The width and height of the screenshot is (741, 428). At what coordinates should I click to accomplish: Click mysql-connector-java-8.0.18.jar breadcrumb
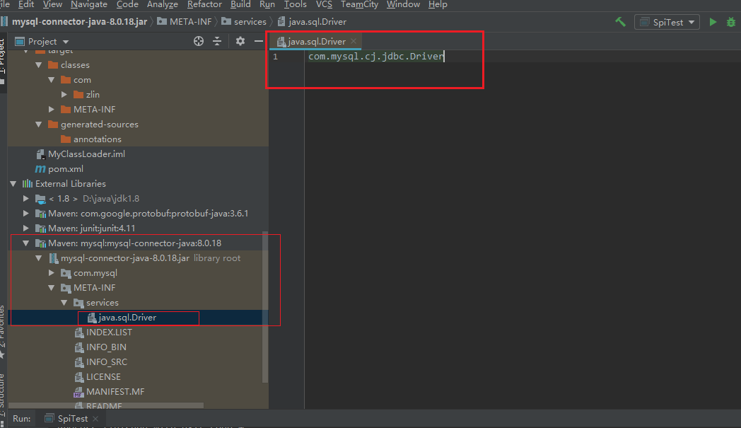point(79,22)
